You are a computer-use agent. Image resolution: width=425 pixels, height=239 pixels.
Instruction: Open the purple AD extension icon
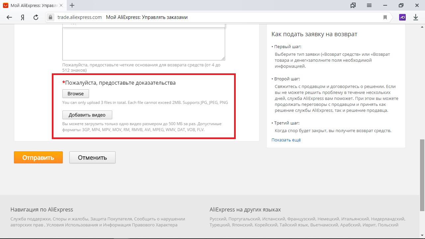(402, 17)
